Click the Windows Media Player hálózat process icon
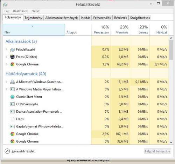This screenshot has height=164, width=175. click(12, 89)
